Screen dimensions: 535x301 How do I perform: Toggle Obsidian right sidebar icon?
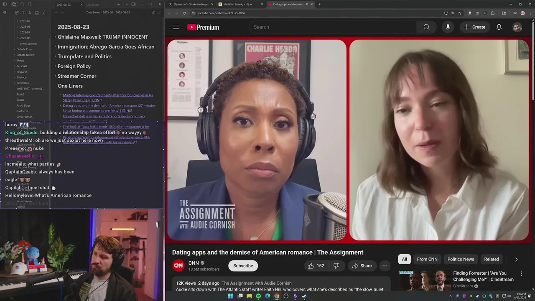click(133, 5)
